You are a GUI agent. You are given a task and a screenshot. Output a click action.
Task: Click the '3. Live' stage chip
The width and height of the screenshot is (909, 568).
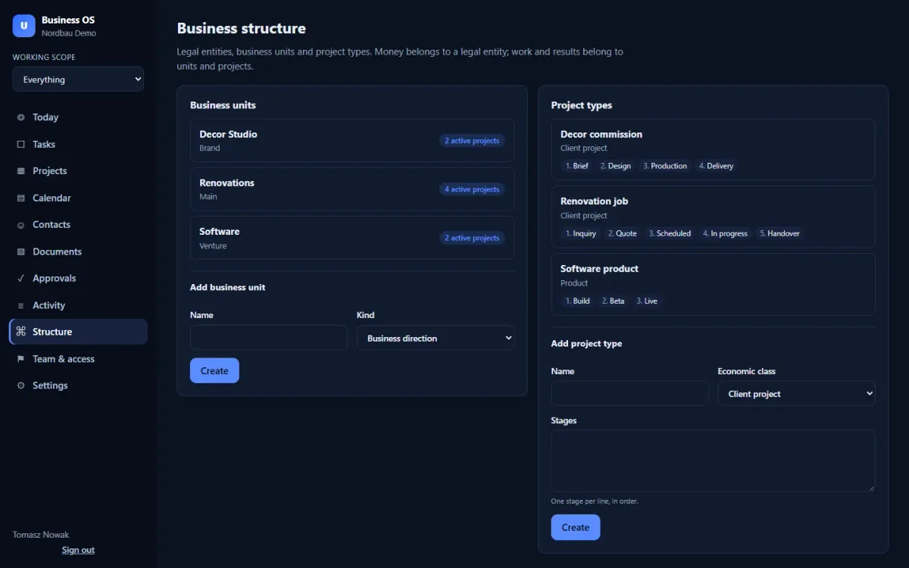[x=647, y=301]
